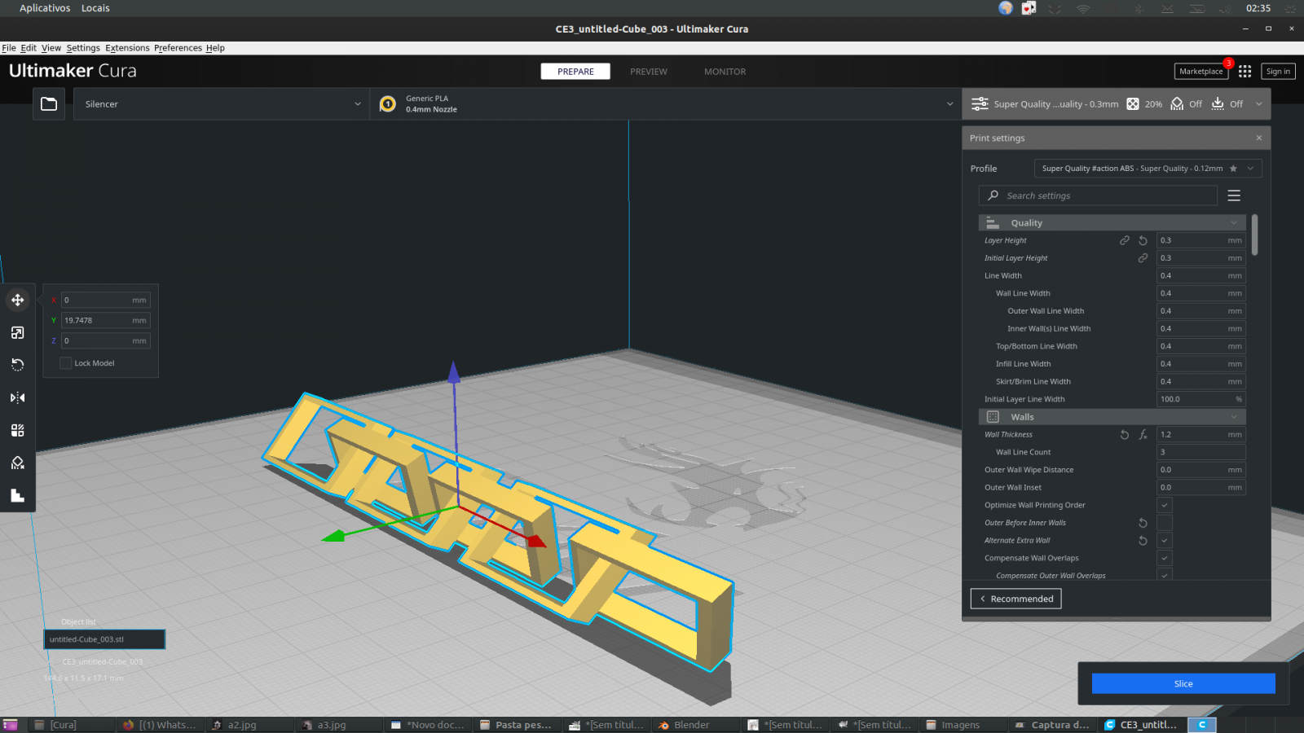Click the print settings sliders icon
Image resolution: width=1304 pixels, height=733 pixels.
tap(980, 104)
